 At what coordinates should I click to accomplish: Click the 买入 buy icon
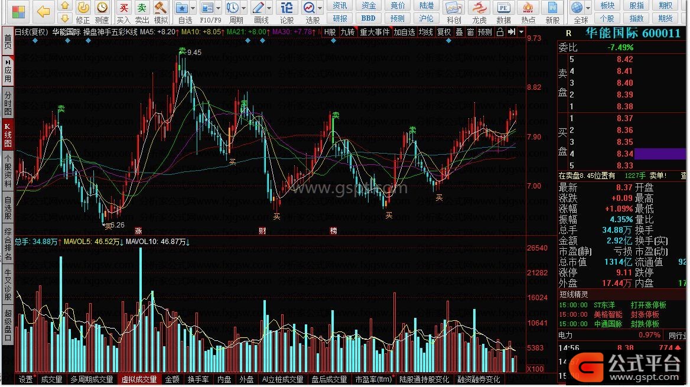click(123, 12)
